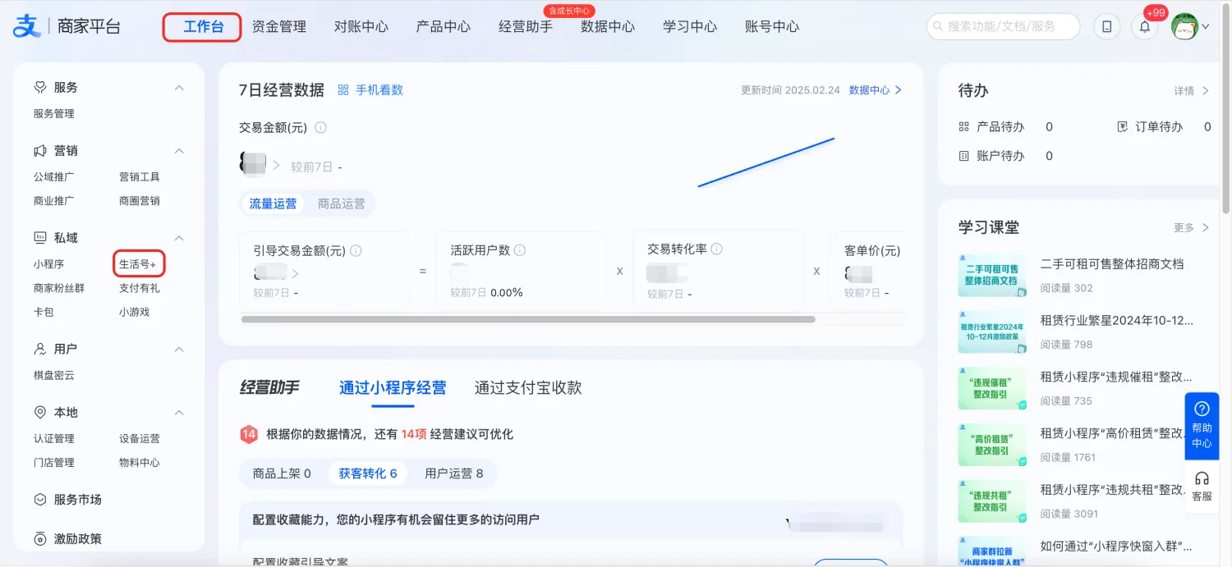The image size is (1232, 567).
Task: Click the 服务市场 hexagon icon
Action: tap(39, 500)
